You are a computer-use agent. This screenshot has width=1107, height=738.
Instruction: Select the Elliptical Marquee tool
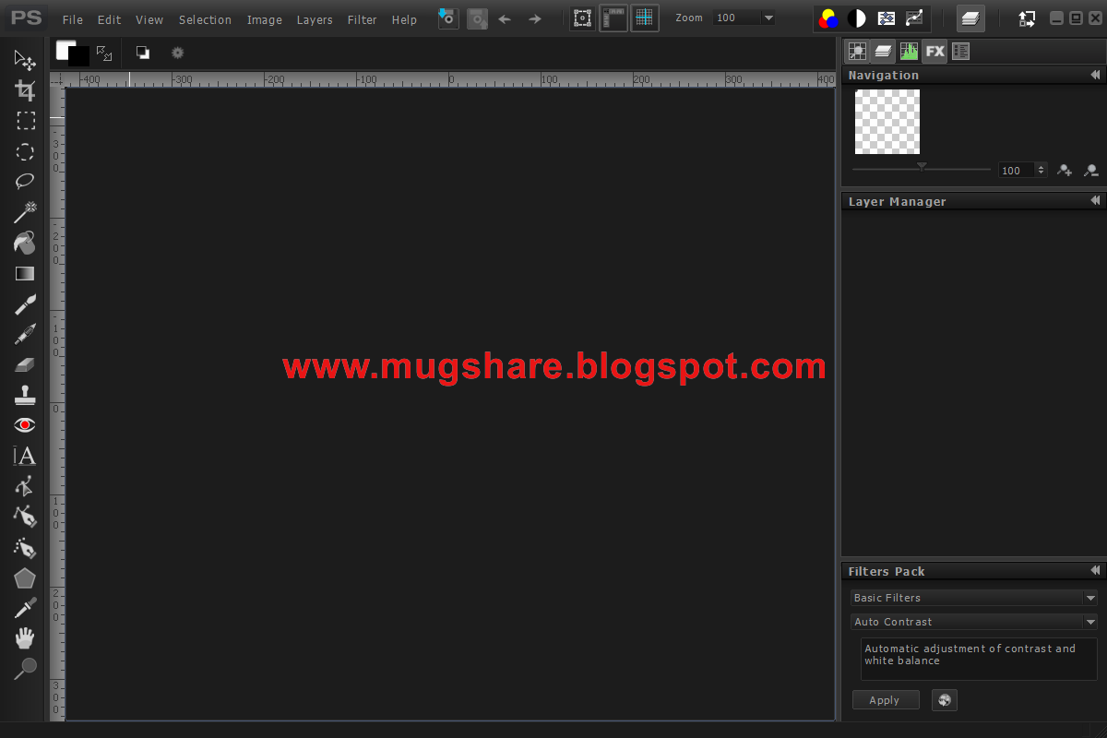25,151
